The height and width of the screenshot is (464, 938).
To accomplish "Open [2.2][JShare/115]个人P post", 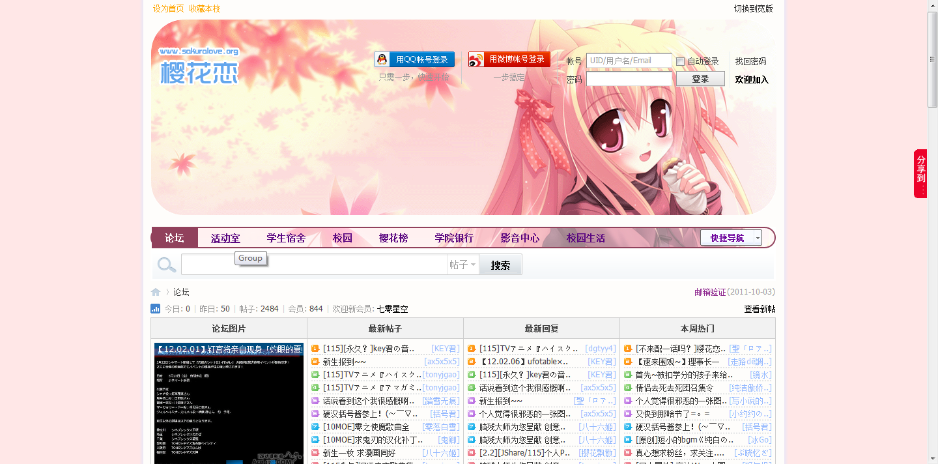I will coord(525,453).
